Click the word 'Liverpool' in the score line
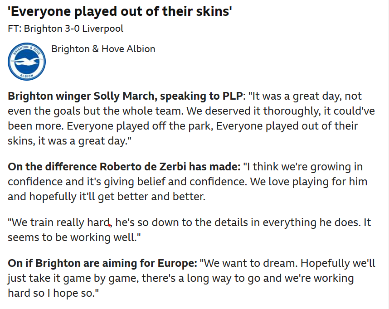 click(x=103, y=29)
